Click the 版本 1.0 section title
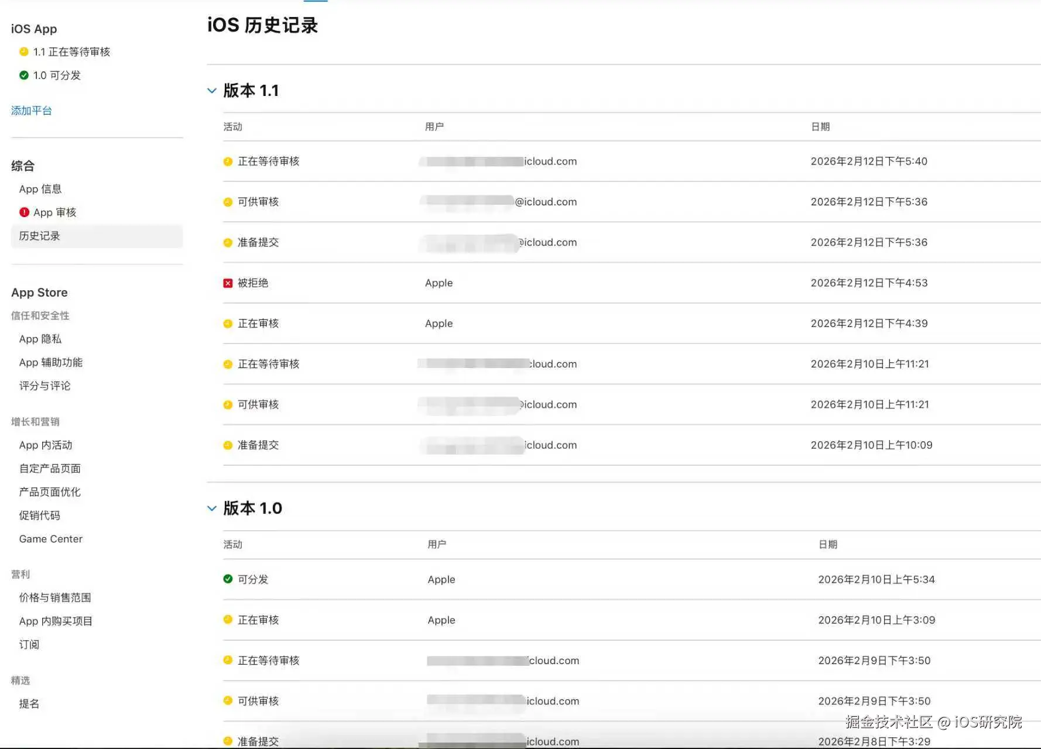 (x=253, y=509)
